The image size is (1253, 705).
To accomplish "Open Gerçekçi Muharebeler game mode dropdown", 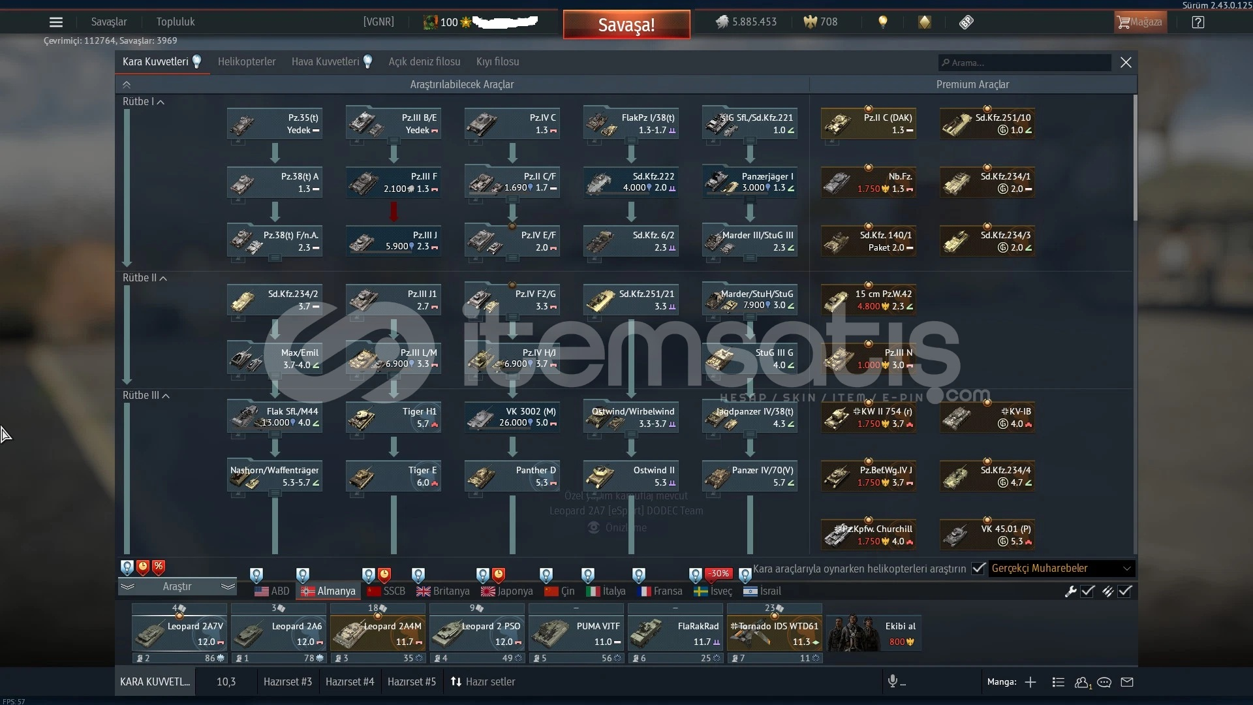I will (1062, 569).
